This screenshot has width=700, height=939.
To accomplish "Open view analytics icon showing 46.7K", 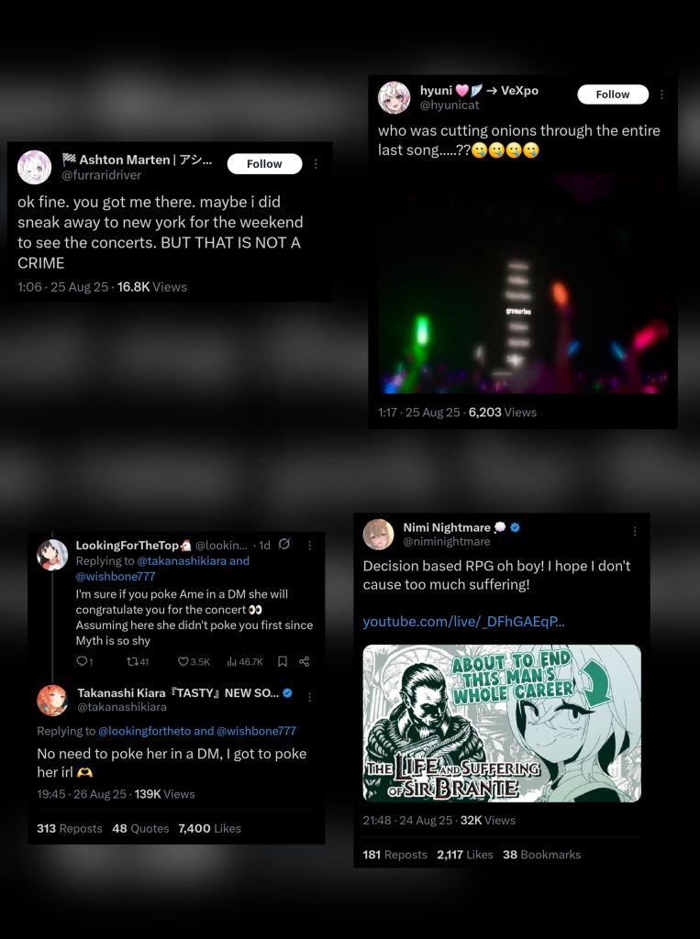I will point(232,661).
